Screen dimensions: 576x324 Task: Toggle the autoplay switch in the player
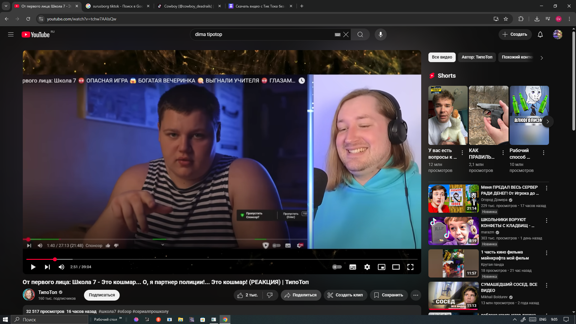point(337,267)
